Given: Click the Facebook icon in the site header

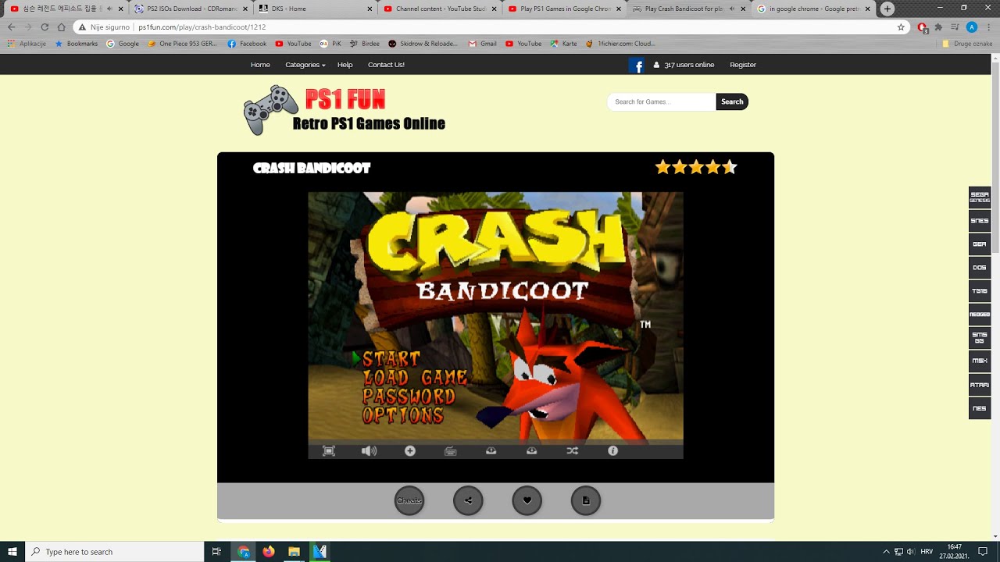Looking at the screenshot, I should point(637,66).
